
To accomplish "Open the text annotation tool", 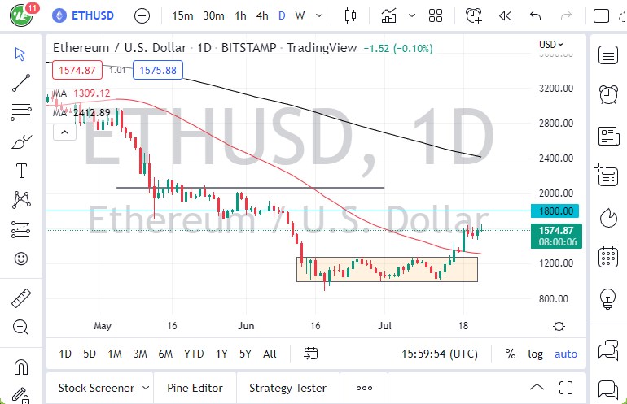I will tap(21, 171).
